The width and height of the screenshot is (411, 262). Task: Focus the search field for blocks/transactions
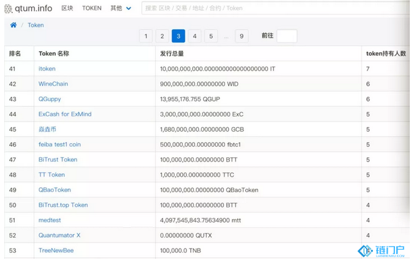(275, 9)
